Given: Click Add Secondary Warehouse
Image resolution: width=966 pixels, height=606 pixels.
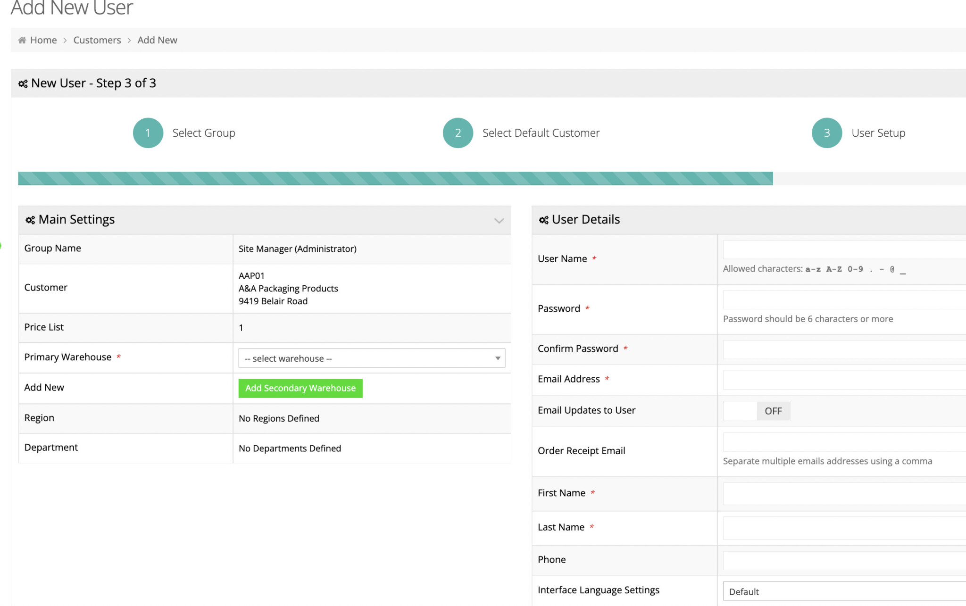Looking at the screenshot, I should (300, 388).
